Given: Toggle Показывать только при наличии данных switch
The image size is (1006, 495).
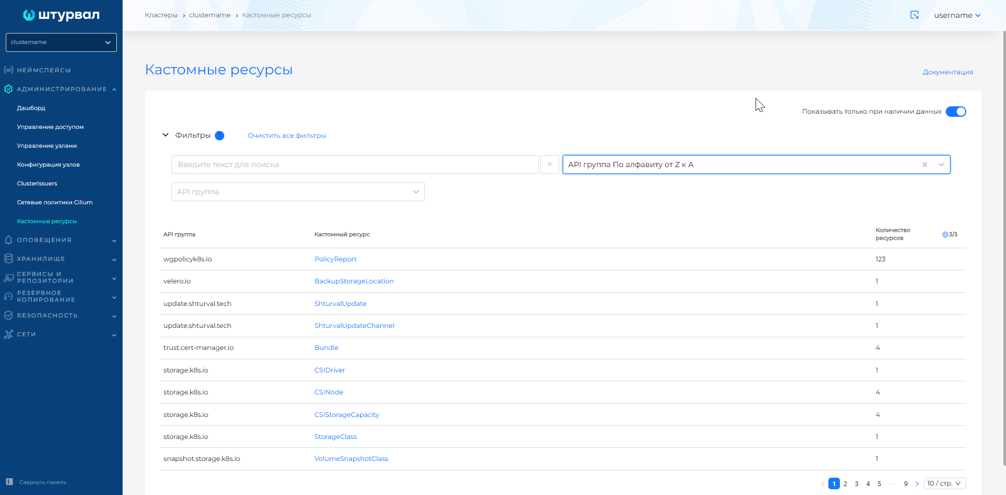Looking at the screenshot, I should [956, 112].
